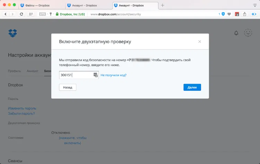The width and height of the screenshot is (260, 164).
Task: Click the Отключено status text
Action: pyautogui.click(x=61, y=133)
